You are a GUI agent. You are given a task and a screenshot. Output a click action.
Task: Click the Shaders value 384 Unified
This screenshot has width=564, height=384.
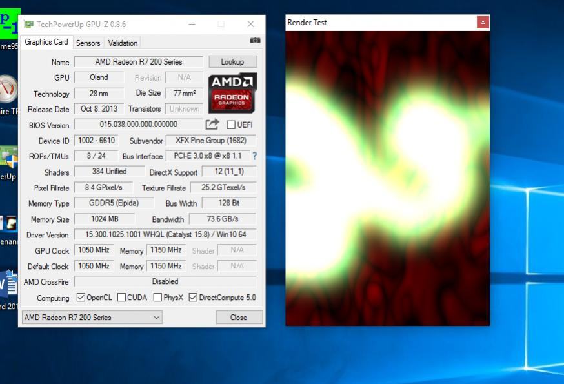coord(109,171)
